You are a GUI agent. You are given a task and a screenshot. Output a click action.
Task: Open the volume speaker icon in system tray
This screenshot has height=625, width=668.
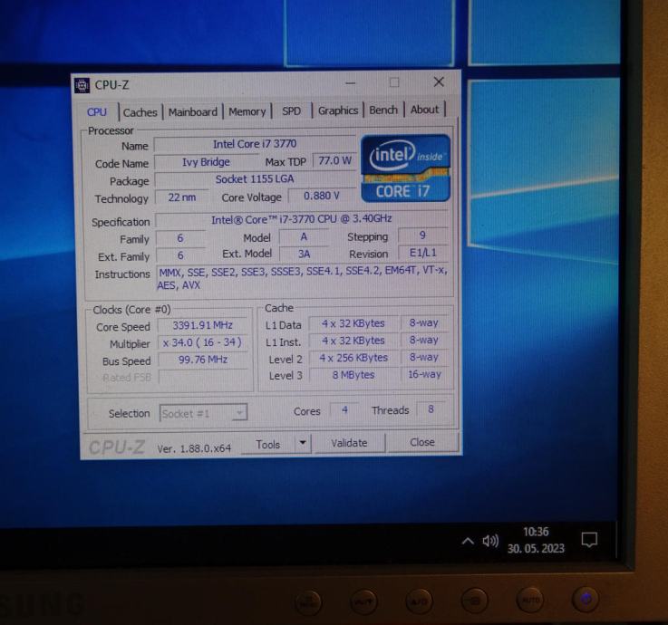490,542
